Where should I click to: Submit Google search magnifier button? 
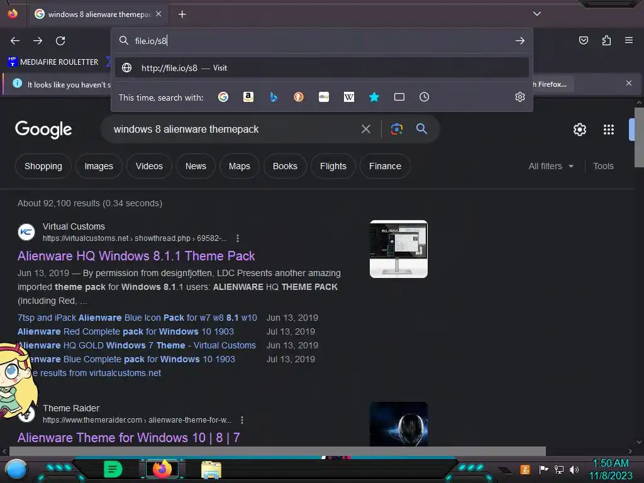421,129
